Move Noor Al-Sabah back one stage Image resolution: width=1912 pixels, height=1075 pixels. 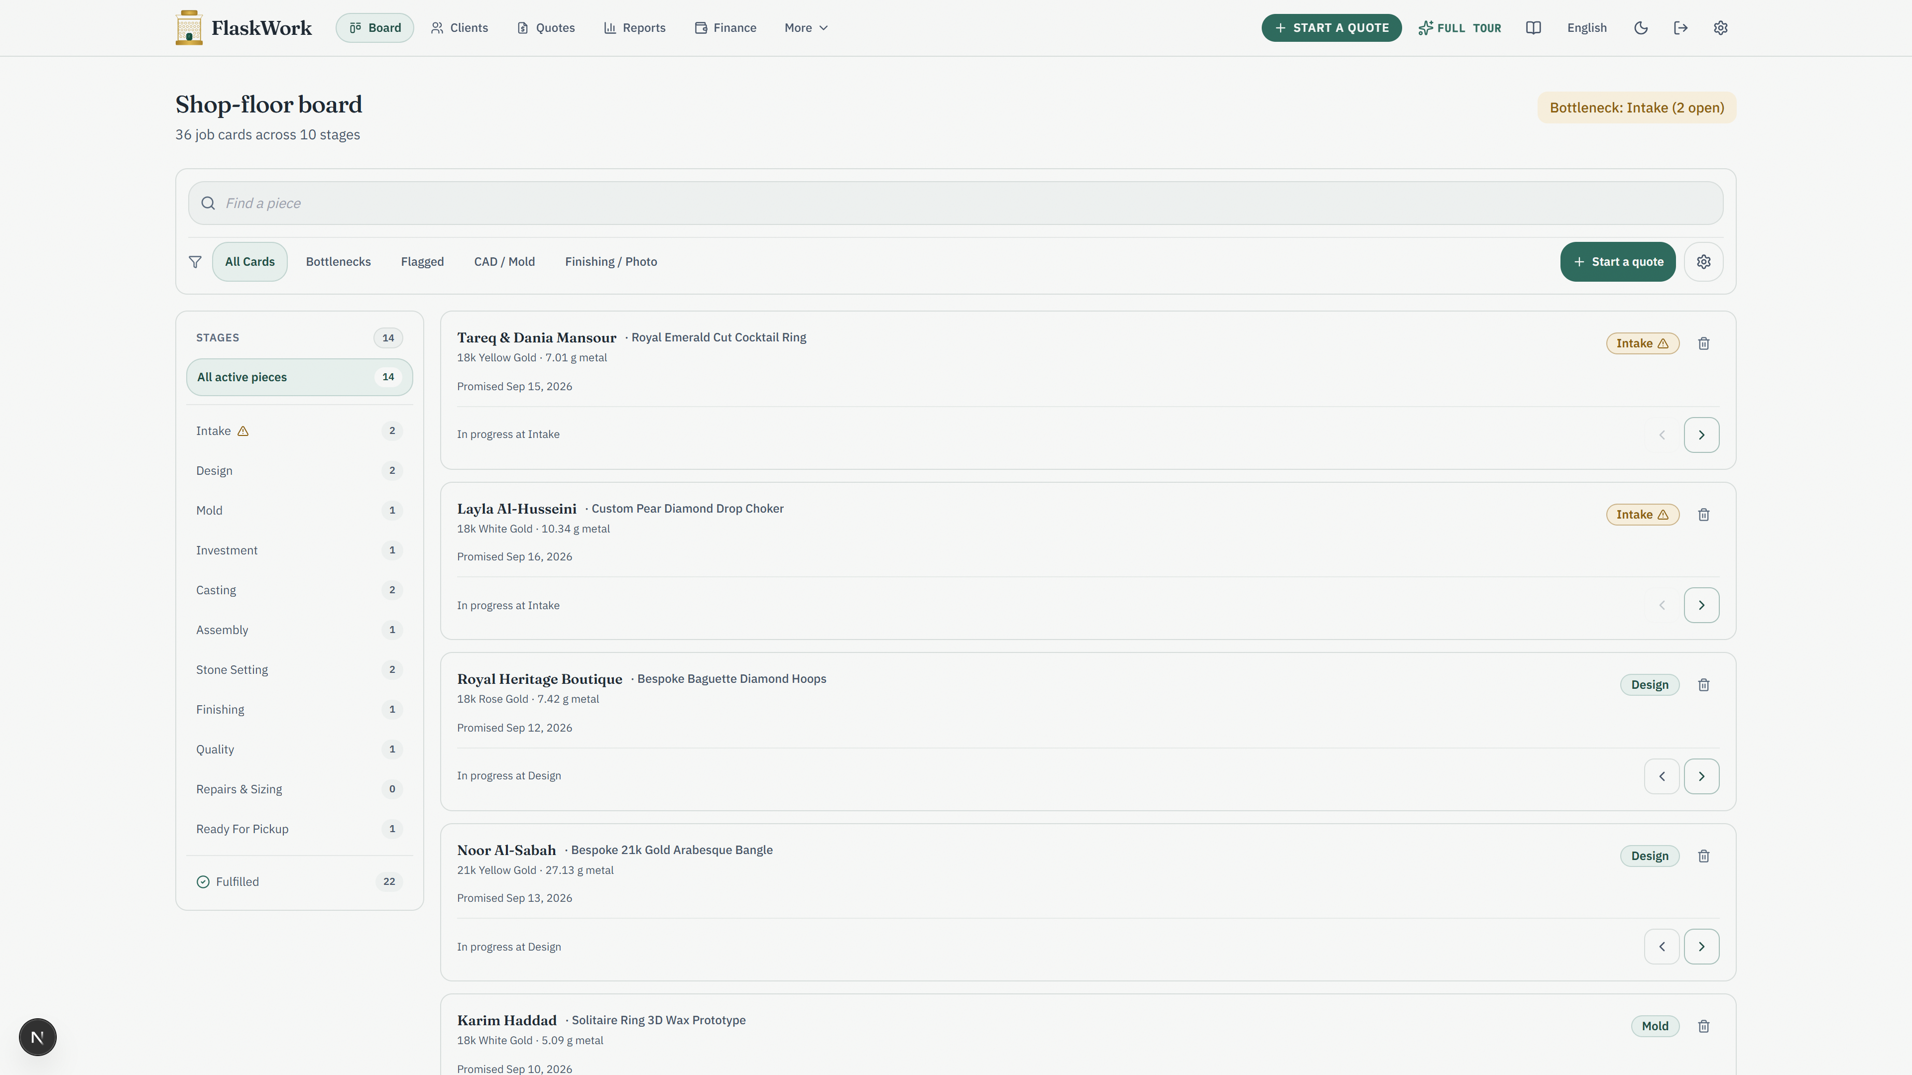(x=1662, y=947)
